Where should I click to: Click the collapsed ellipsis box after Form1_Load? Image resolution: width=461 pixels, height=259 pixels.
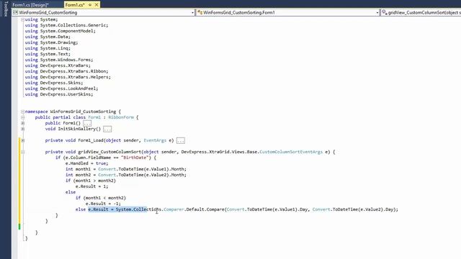point(181,141)
